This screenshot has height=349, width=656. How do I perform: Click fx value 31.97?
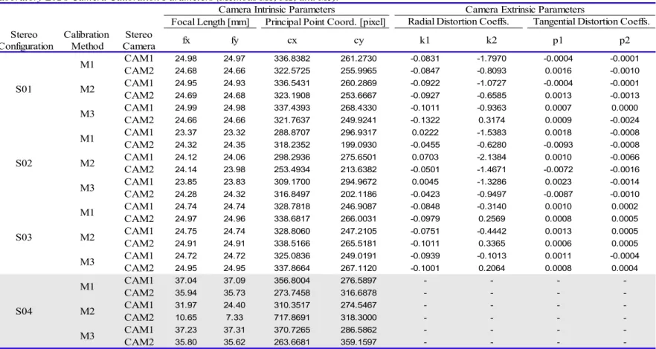tap(186, 305)
